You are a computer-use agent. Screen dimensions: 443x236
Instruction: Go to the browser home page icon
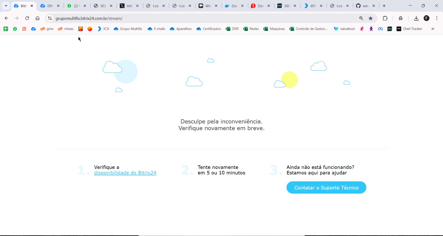[37, 18]
